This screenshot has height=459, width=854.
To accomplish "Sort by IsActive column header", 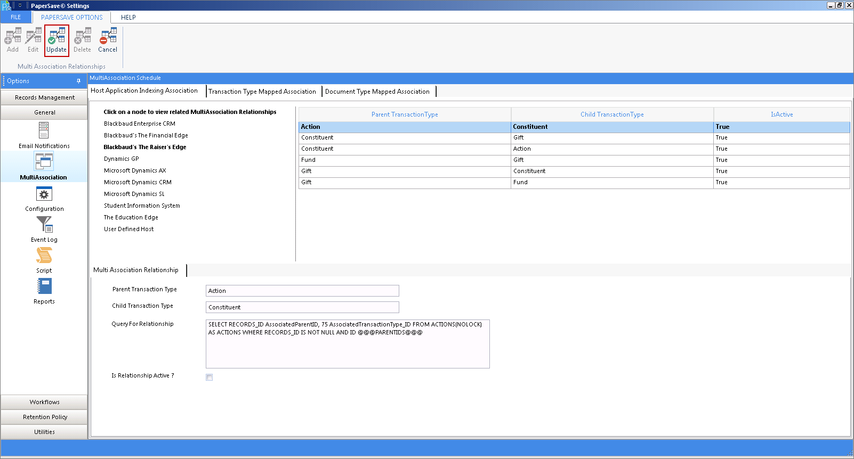I will click(782, 114).
